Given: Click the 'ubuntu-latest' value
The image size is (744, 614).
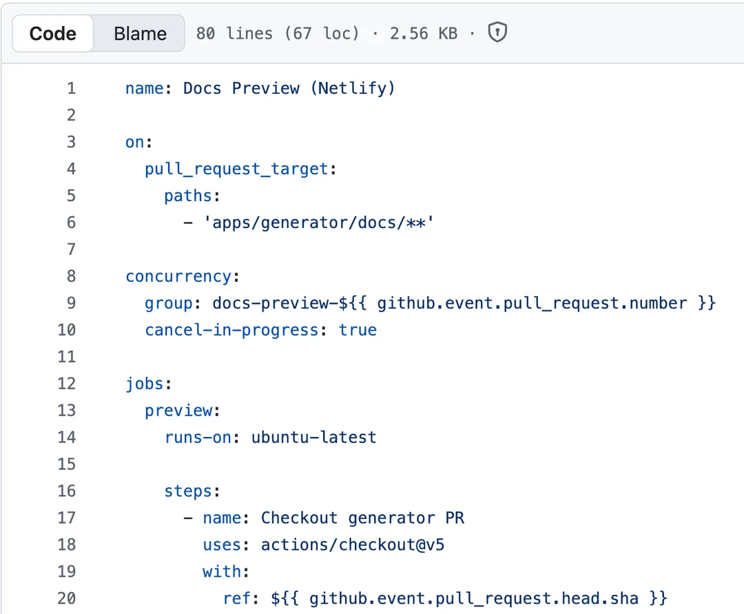Looking at the screenshot, I should tap(313, 437).
